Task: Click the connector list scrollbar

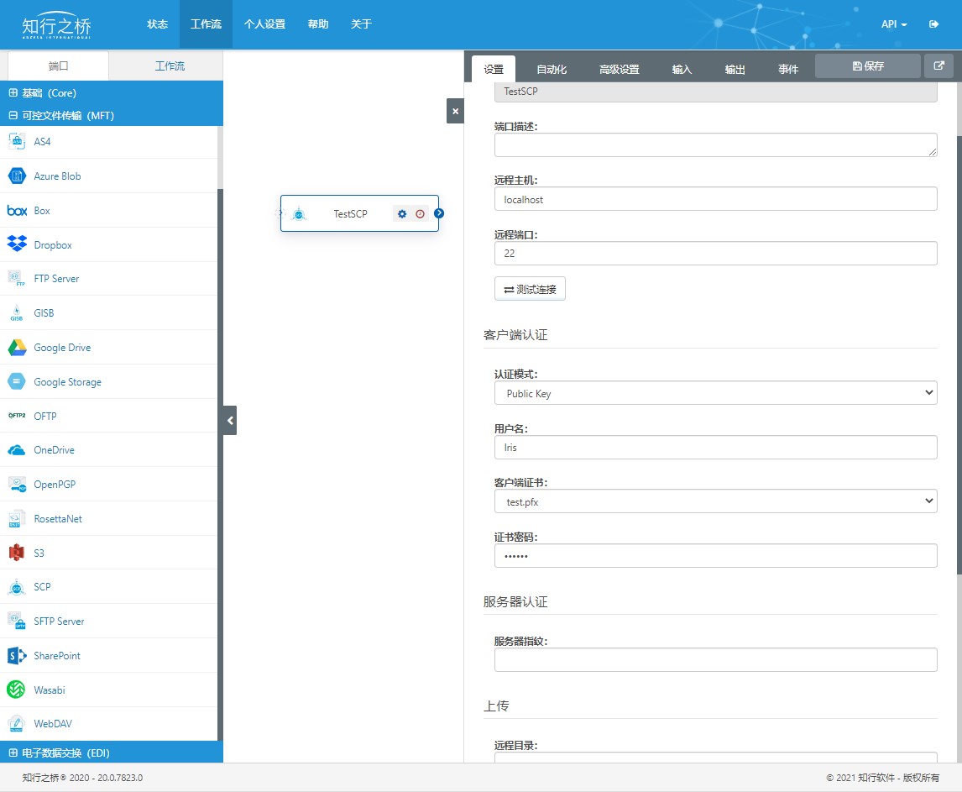Action: coord(220,464)
